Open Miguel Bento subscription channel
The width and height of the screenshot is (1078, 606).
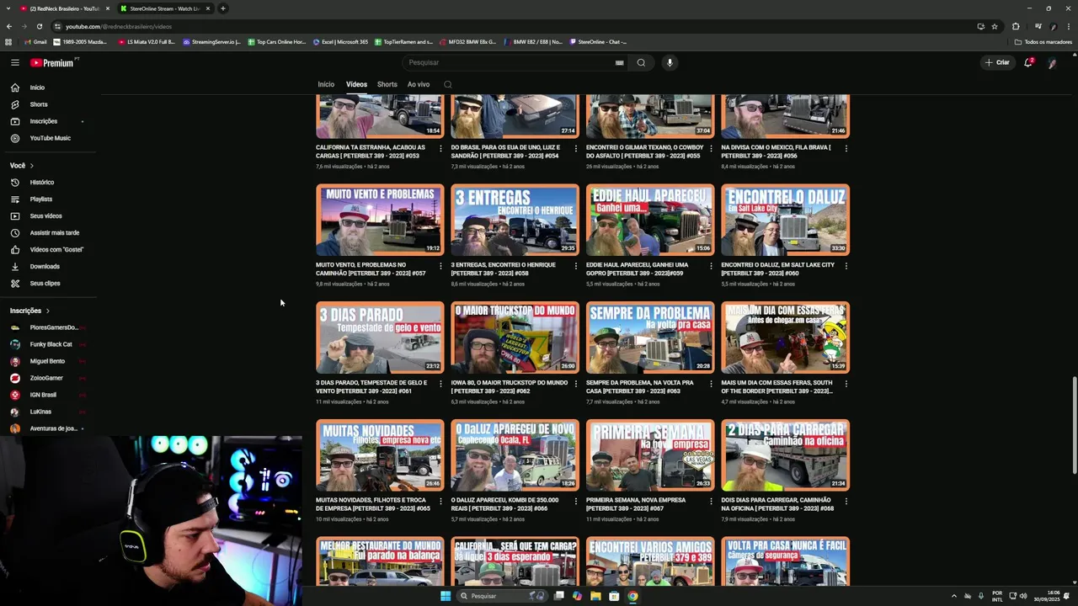48,361
